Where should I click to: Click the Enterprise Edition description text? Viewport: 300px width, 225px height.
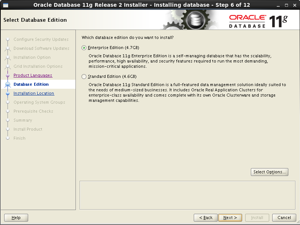(x=180, y=61)
